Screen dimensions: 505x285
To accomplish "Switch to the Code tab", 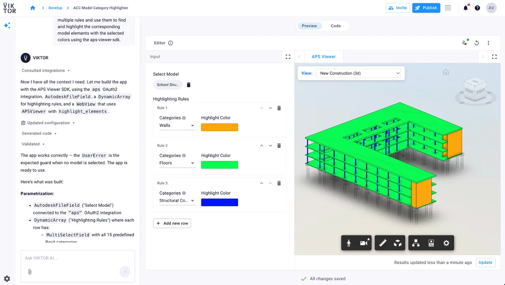I will coord(336,26).
